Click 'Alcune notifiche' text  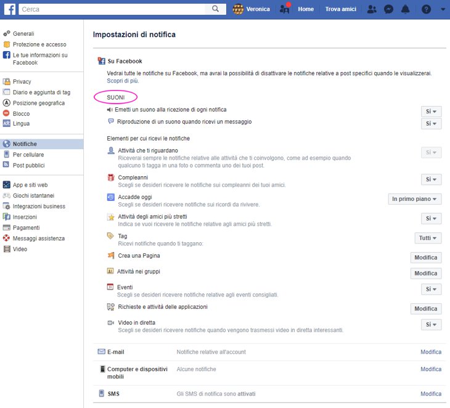(x=196, y=369)
